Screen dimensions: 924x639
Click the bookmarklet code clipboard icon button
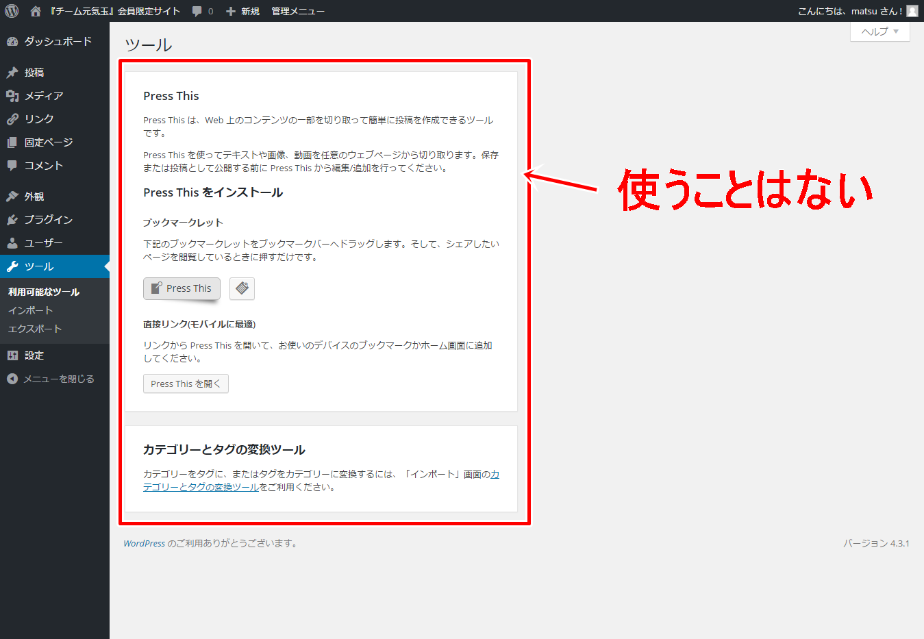[x=242, y=288]
